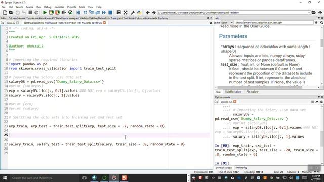Open the Edit menu
This screenshot has height=182, width=324.
click(x=11, y=7)
